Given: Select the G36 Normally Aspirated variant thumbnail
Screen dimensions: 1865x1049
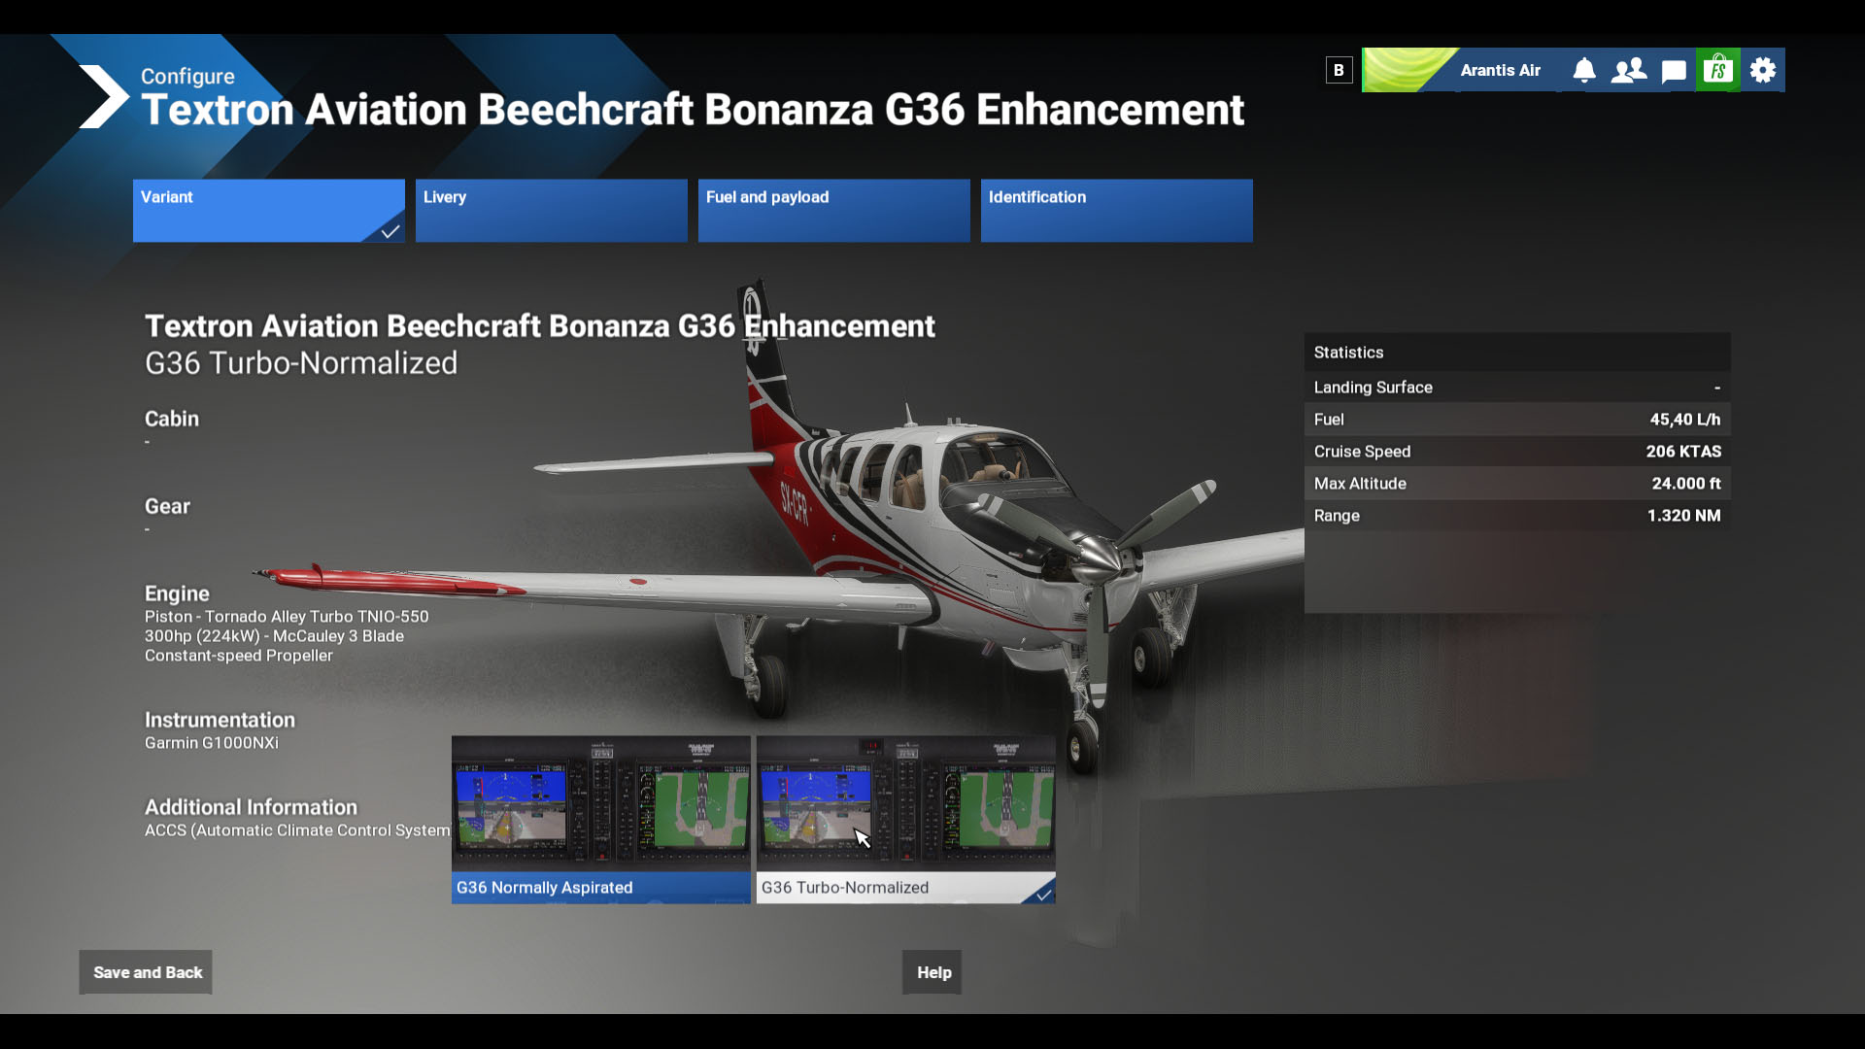Looking at the screenshot, I should click(x=601, y=820).
